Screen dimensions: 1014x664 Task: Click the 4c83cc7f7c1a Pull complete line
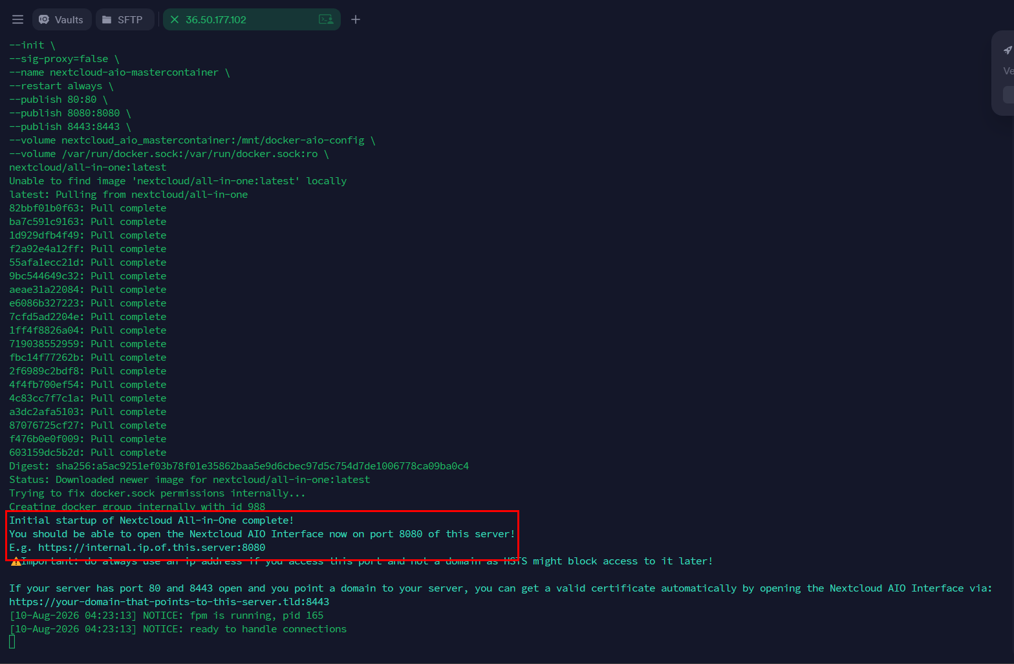[x=87, y=398]
